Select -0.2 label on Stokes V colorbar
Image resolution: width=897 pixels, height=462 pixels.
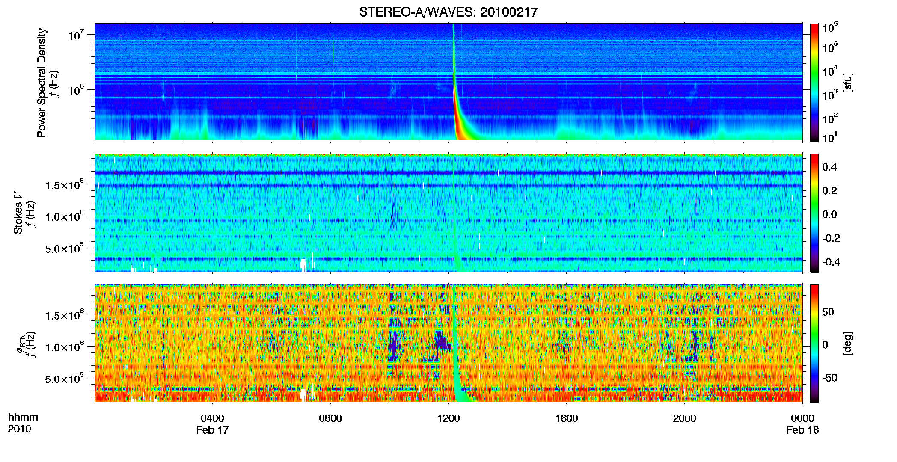tap(831, 238)
